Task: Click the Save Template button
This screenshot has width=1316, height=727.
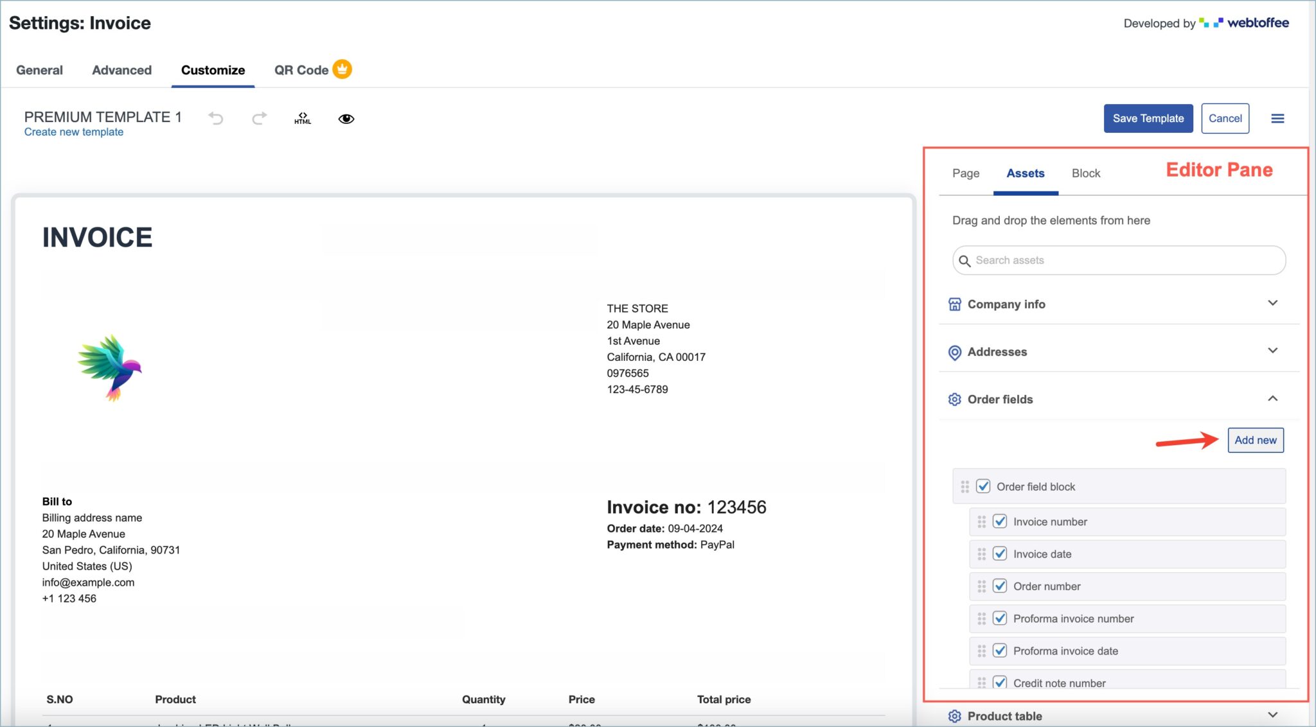Action: (1148, 118)
